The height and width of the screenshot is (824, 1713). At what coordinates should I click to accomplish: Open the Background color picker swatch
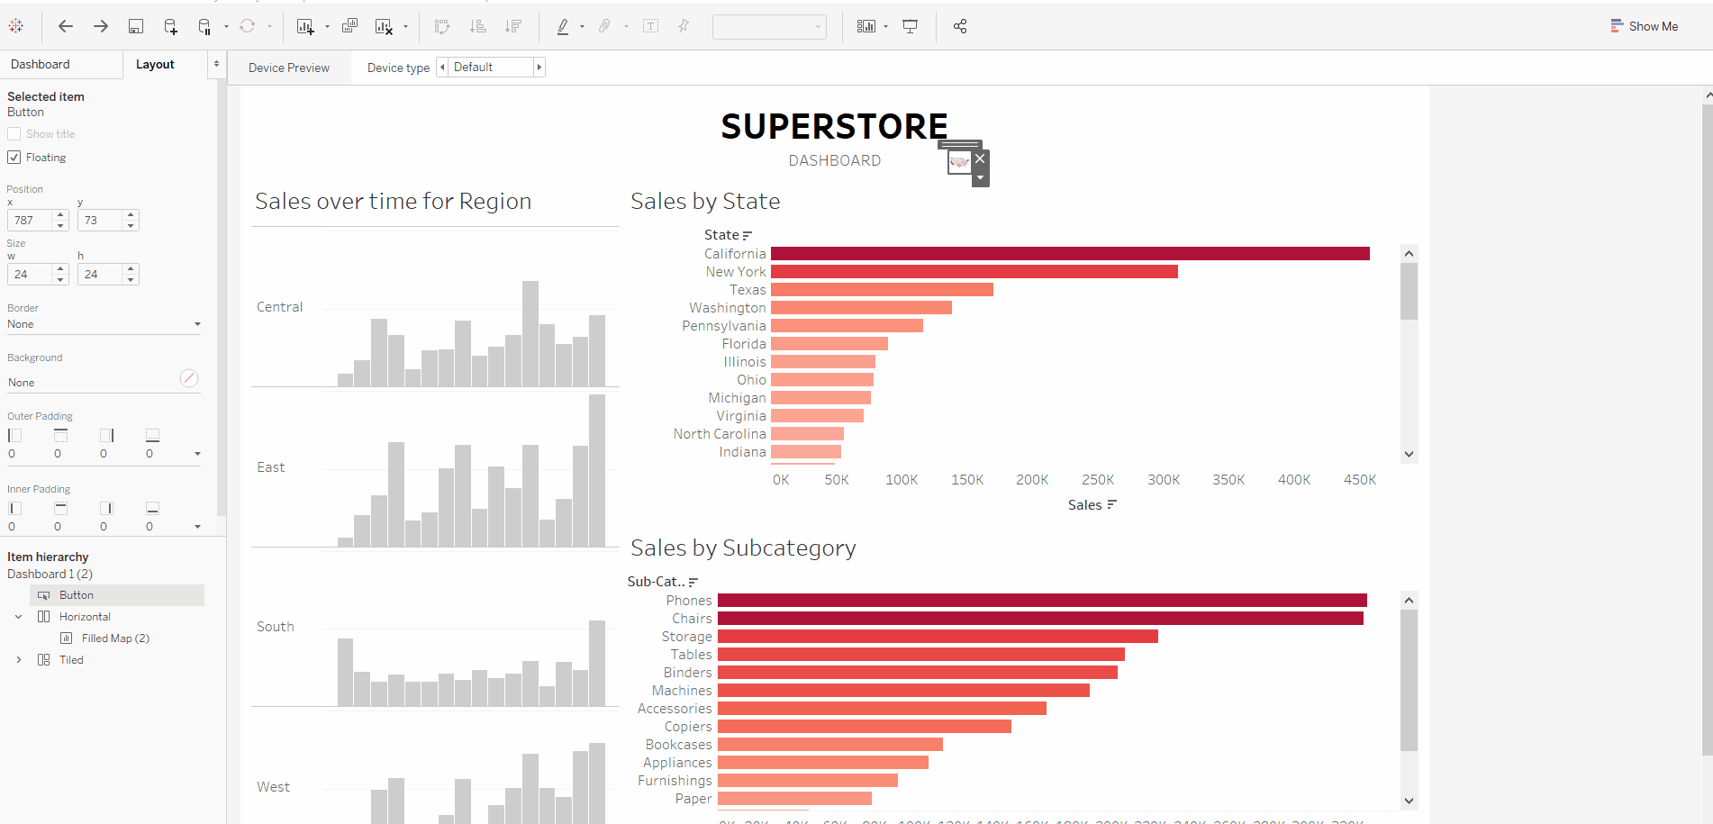pos(189,378)
